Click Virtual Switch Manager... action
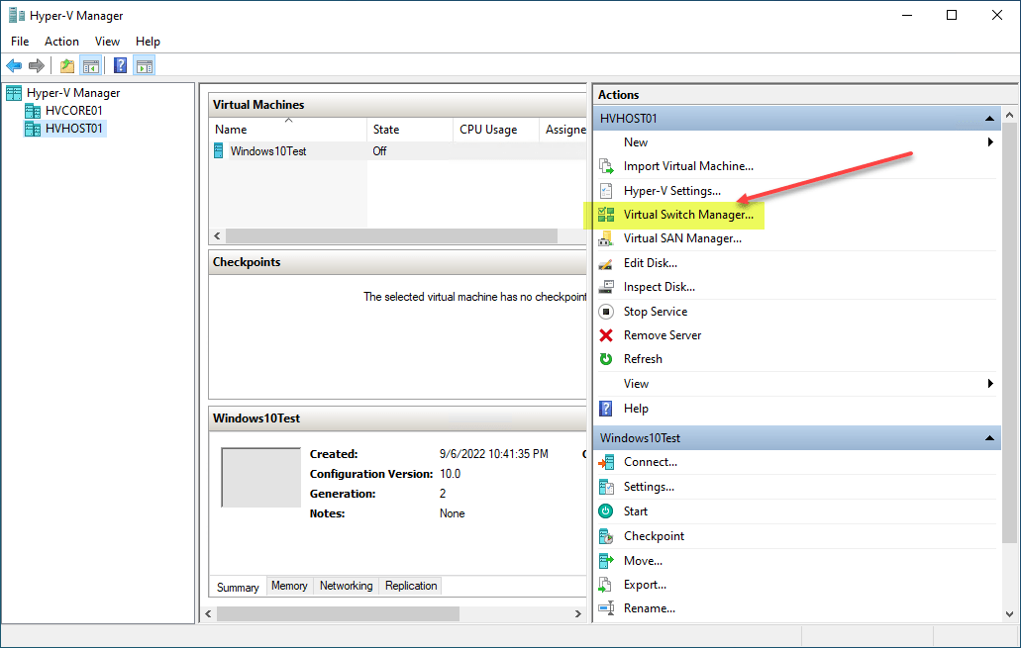1021x648 pixels. pos(688,215)
